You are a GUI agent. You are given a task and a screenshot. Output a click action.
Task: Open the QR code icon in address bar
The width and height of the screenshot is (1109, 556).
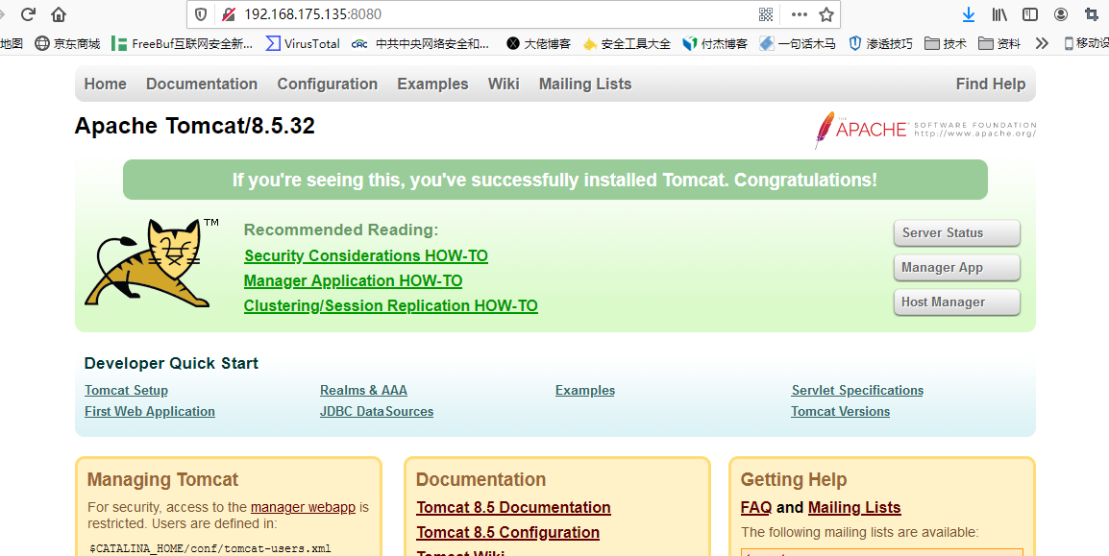point(765,14)
